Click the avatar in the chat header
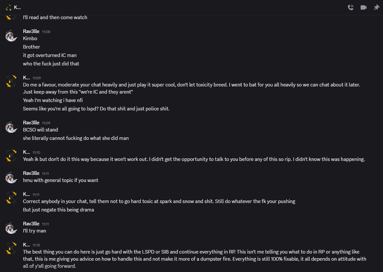Image resolution: width=383 pixels, height=272 pixels. pos(9,7)
